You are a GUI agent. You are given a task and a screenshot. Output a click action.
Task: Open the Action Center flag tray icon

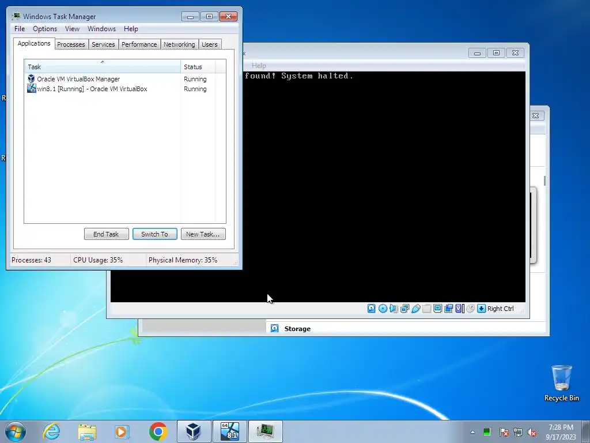coord(504,432)
